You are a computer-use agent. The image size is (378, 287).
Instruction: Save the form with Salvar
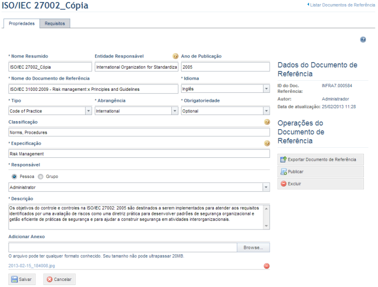(22, 279)
